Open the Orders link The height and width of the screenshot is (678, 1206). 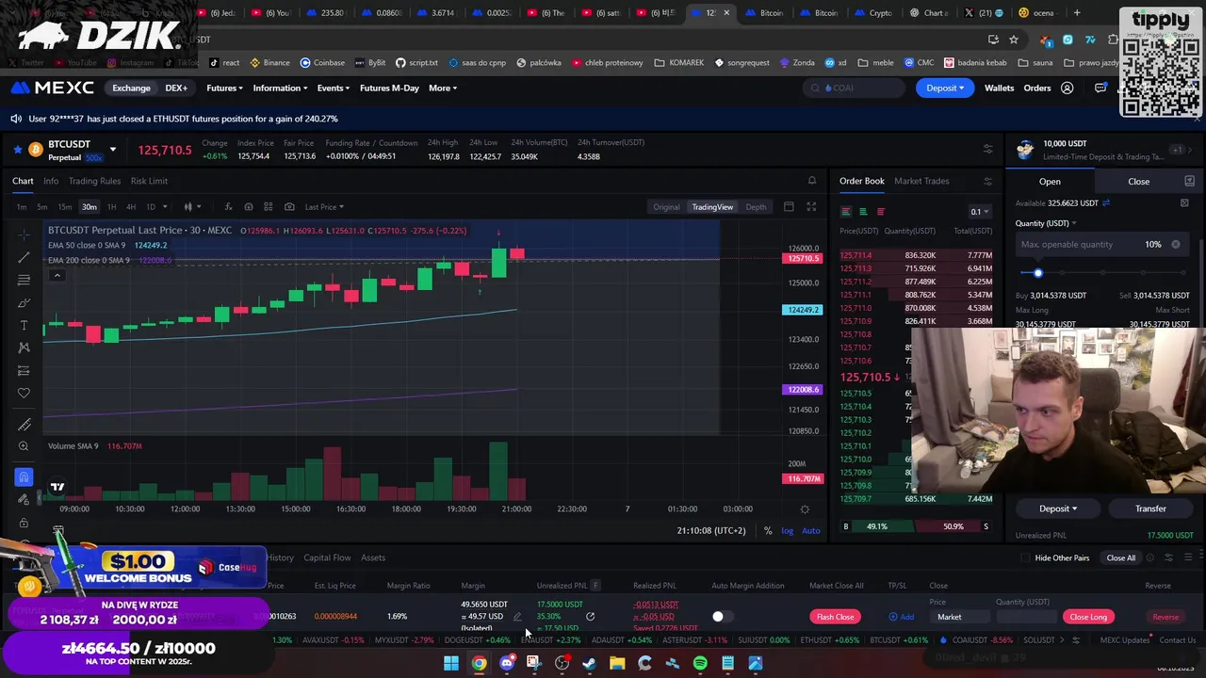point(1037,89)
